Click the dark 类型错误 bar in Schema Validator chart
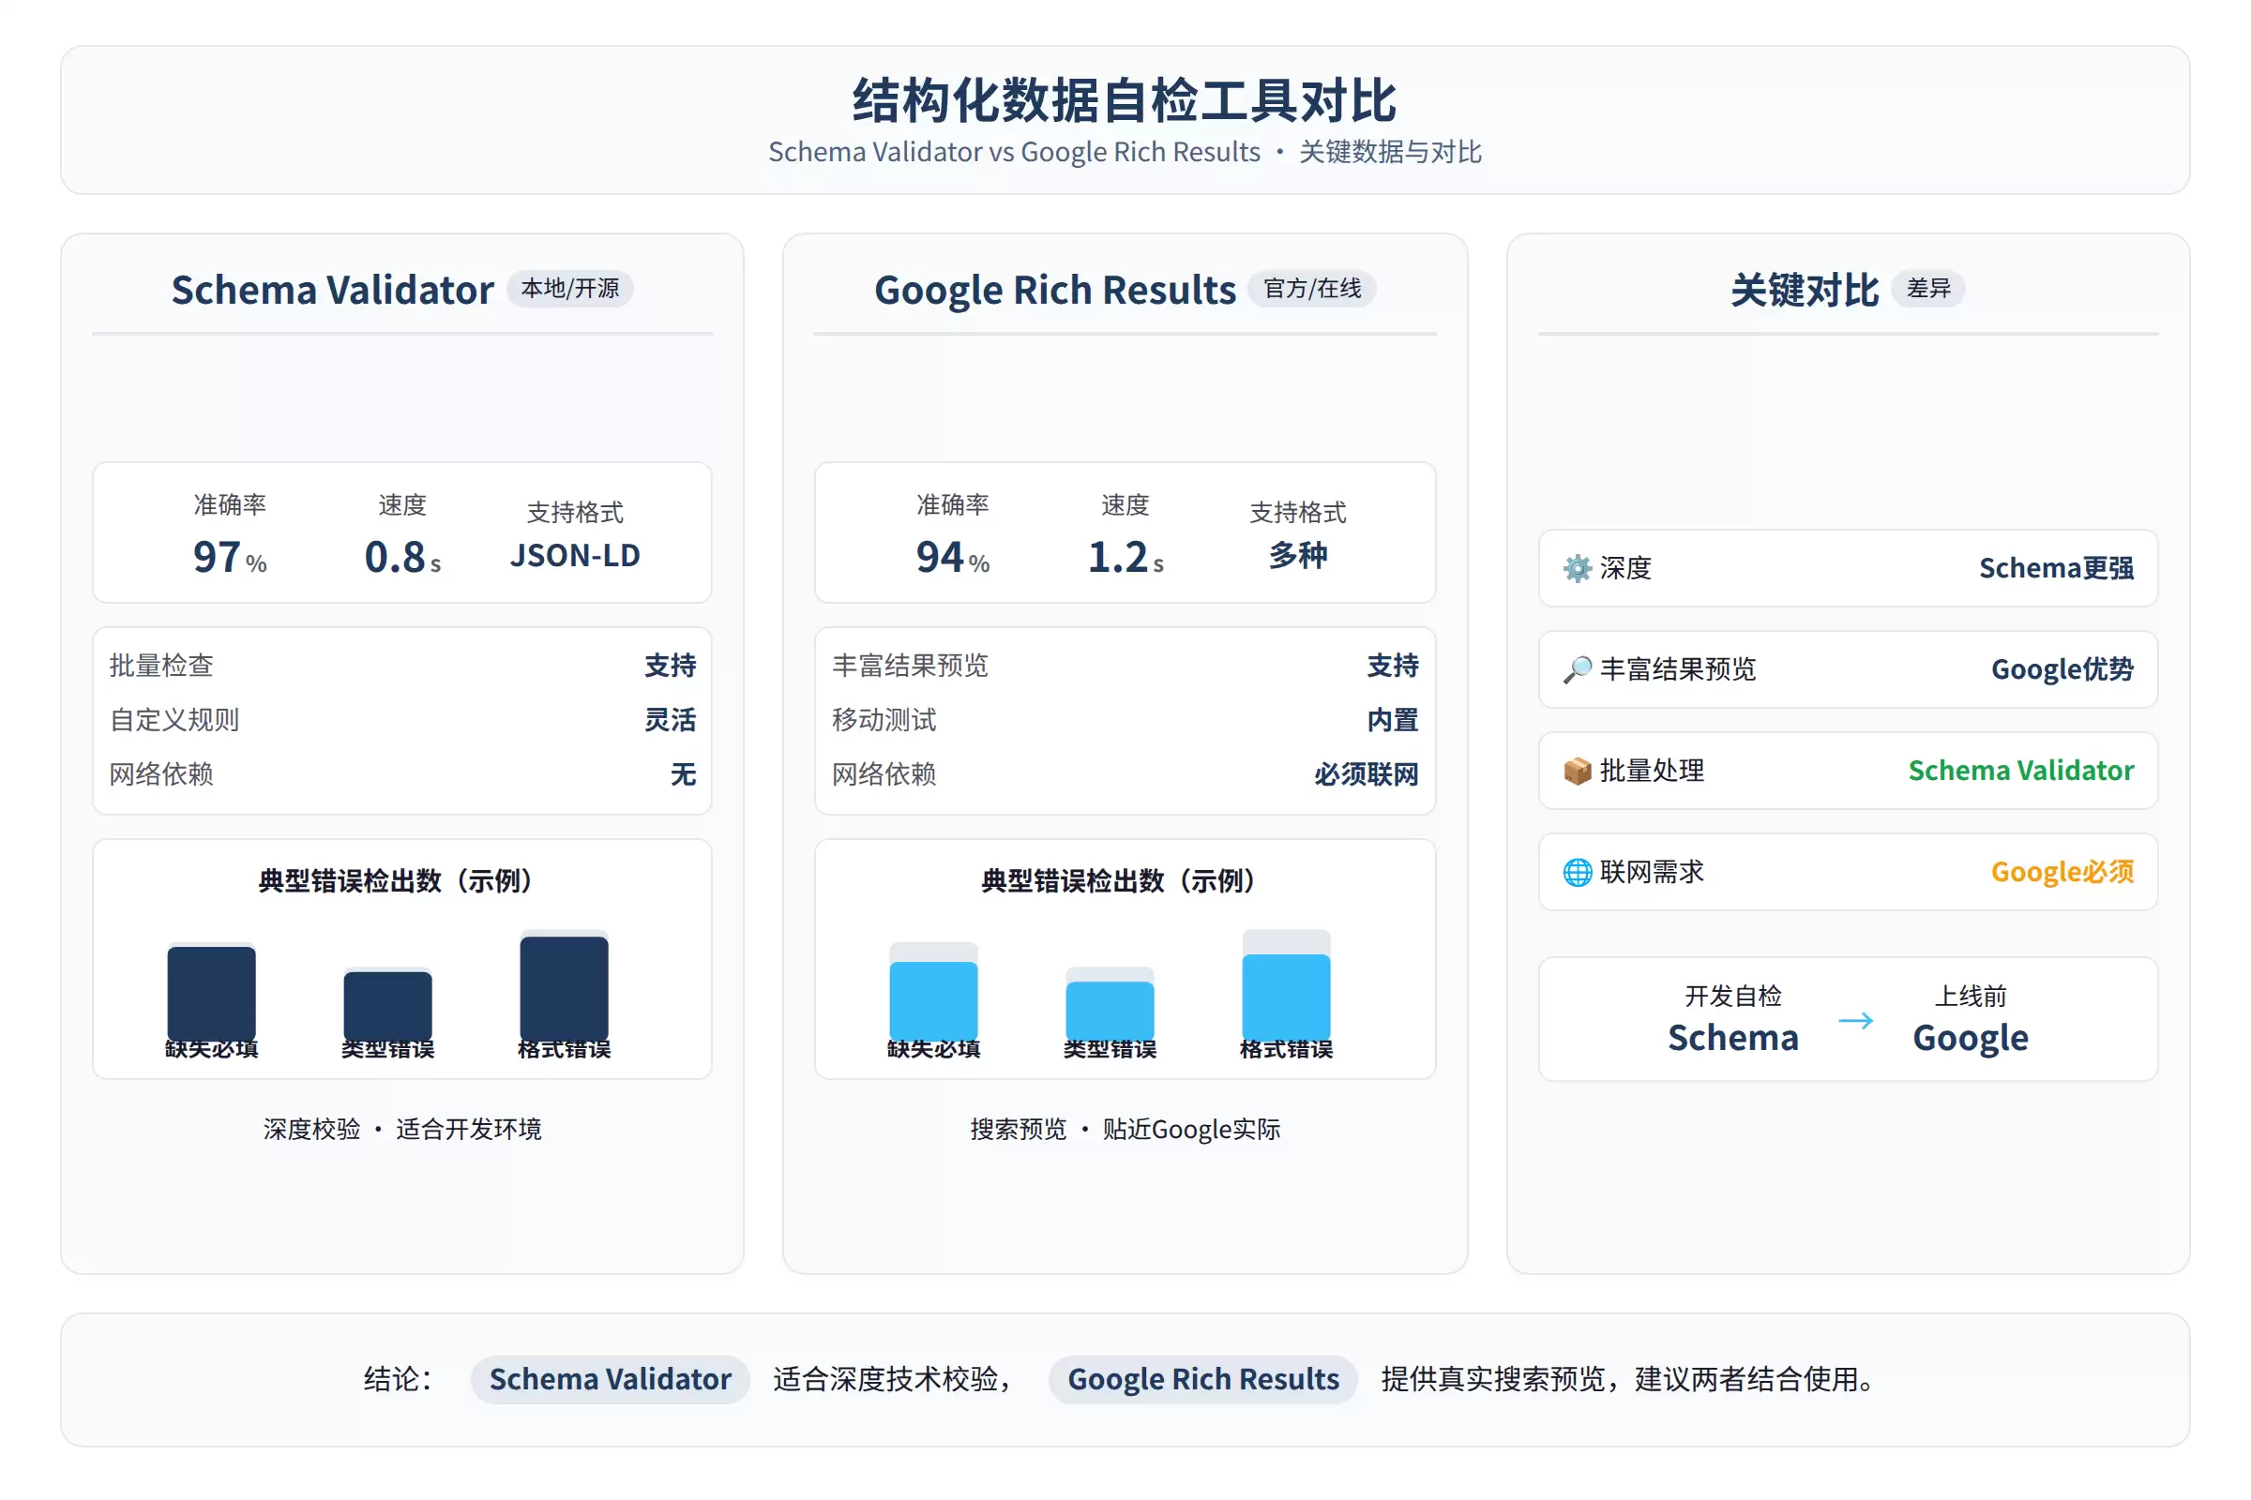Image resolution: width=2251 pixels, height=1500 pixels. (x=387, y=1006)
